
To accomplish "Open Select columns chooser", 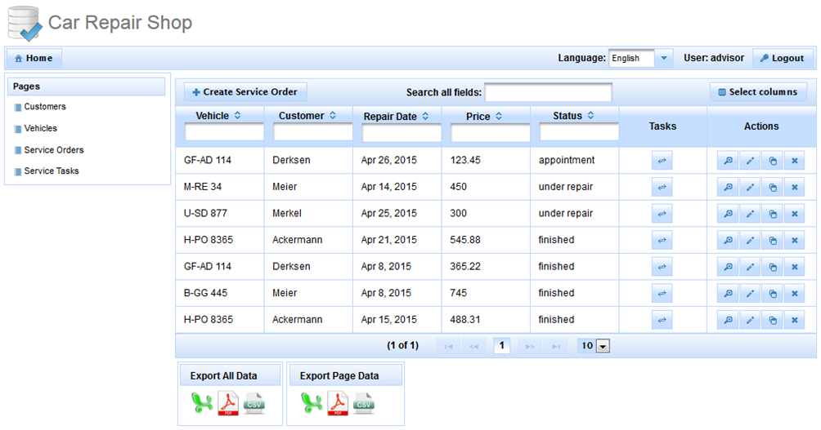I will coord(758,92).
